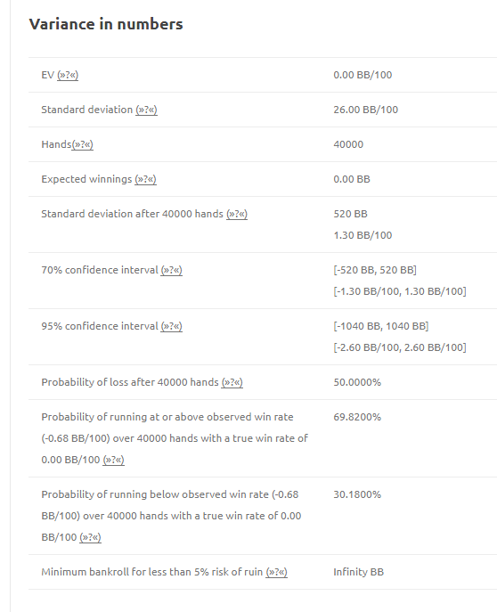Screen dimensions: 497x612
Task: Show the help hint for Hands
Action: coord(82,144)
